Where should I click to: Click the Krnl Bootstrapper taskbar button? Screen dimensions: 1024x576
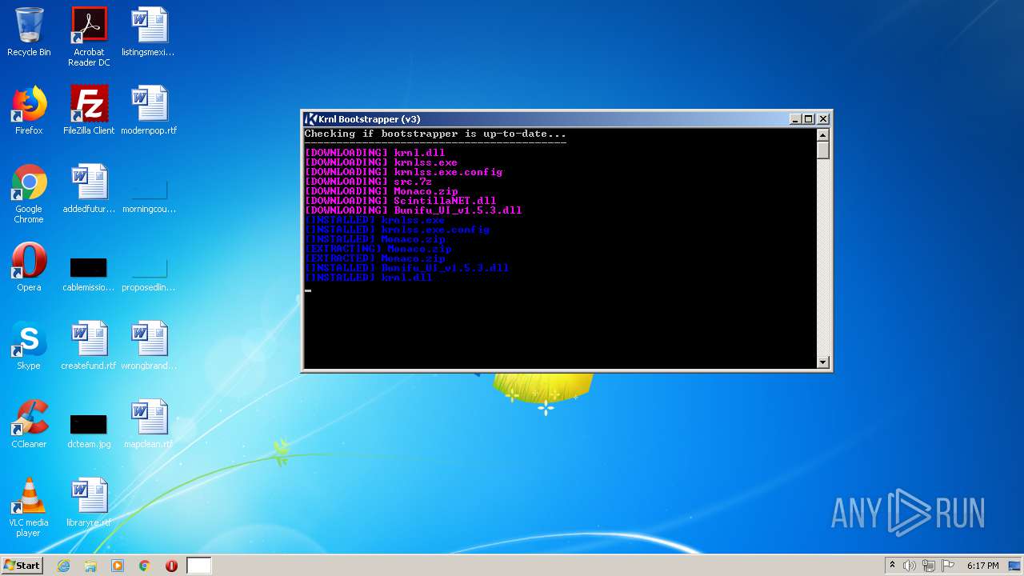[x=199, y=566]
